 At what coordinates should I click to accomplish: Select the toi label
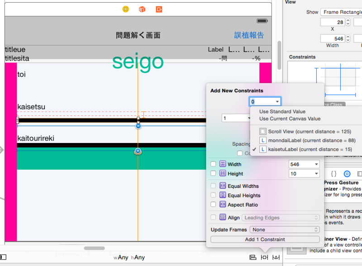click(21, 74)
